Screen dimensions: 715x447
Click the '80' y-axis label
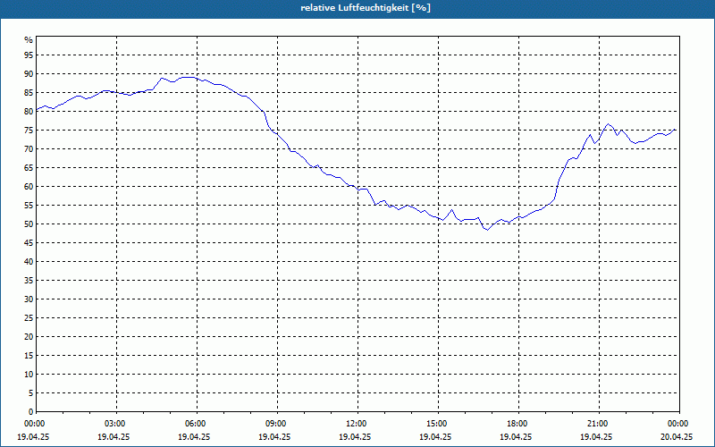click(29, 111)
